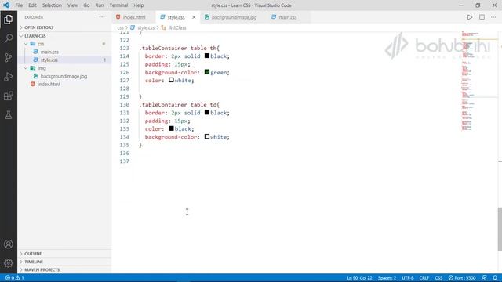Click the white swatch on line 134
The width and height of the screenshot is (502, 282).
(207, 136)
